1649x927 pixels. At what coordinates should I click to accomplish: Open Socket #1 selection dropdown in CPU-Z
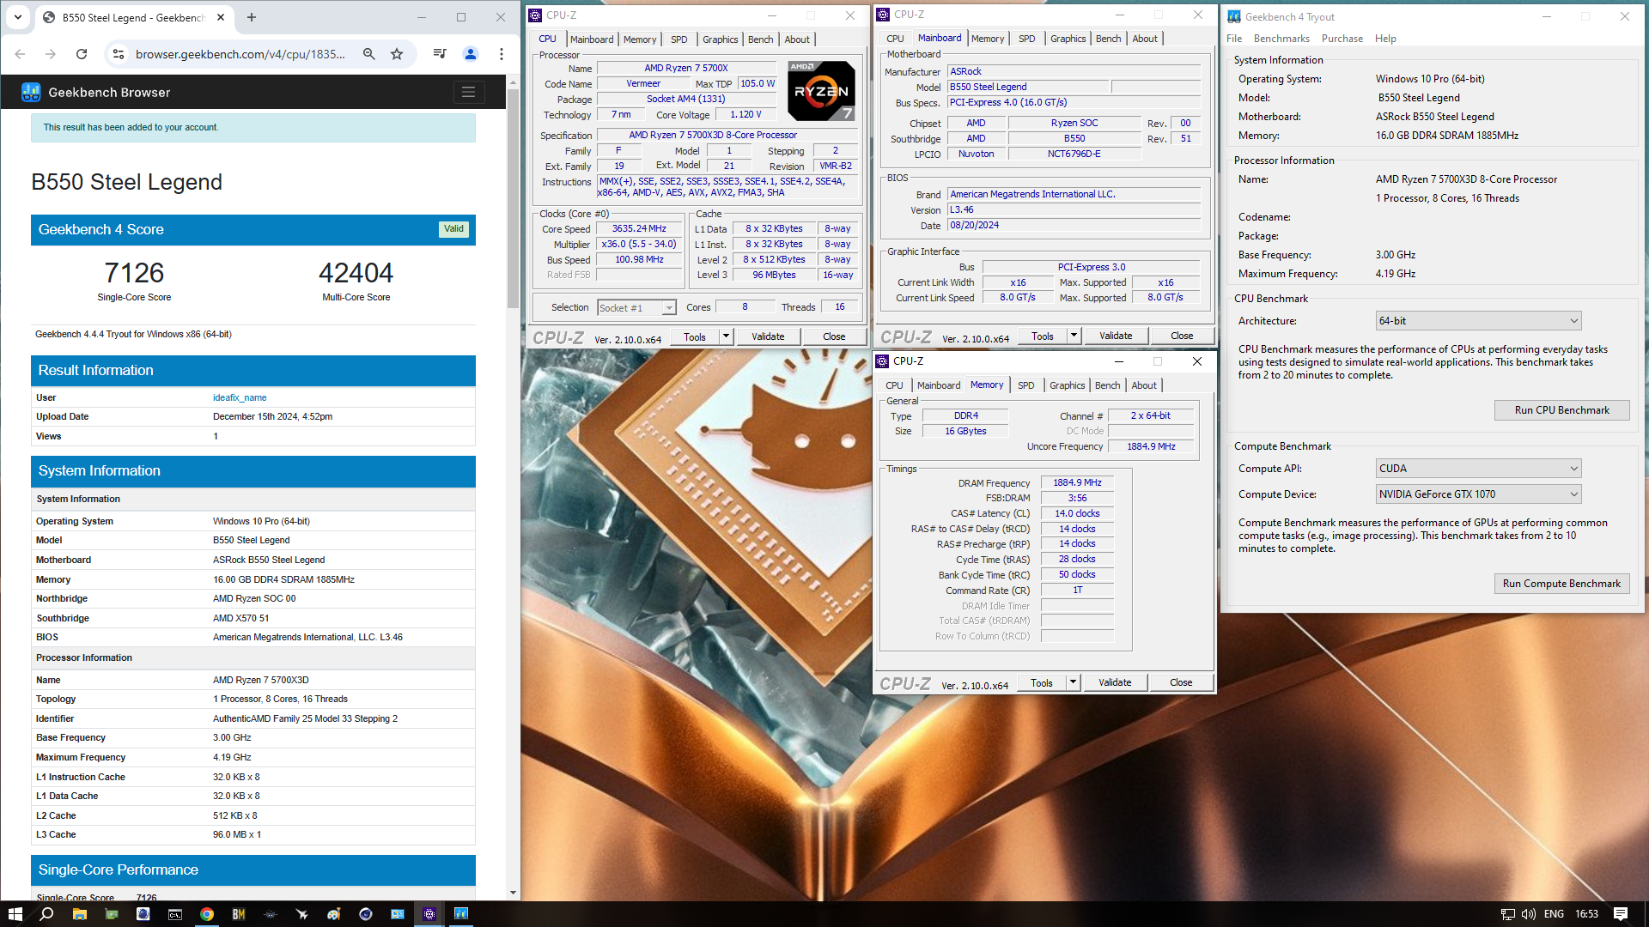point(637,307)
